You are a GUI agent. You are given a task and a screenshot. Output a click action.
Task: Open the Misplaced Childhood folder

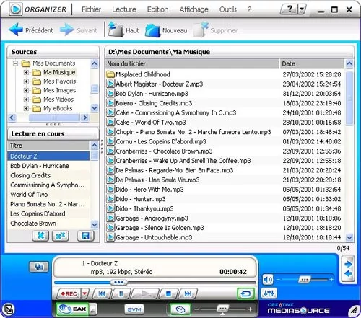pos(143,74)
